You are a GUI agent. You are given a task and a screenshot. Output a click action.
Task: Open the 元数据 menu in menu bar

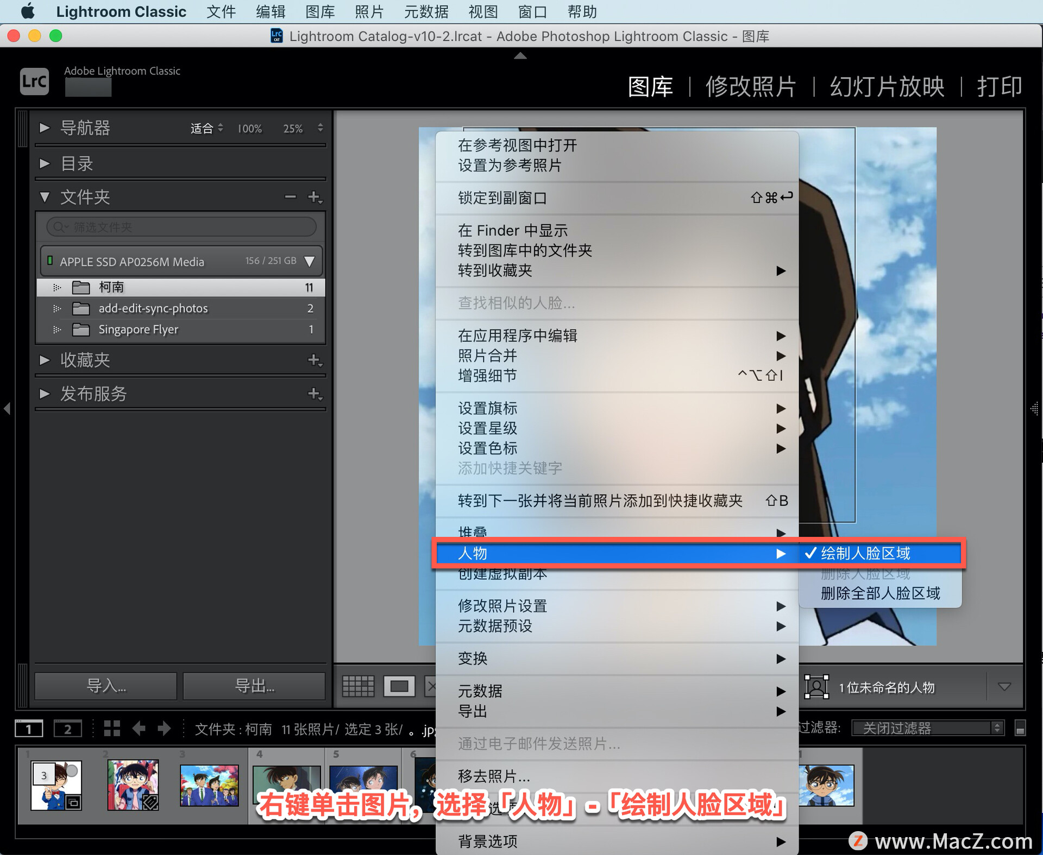tap(426, 11)
